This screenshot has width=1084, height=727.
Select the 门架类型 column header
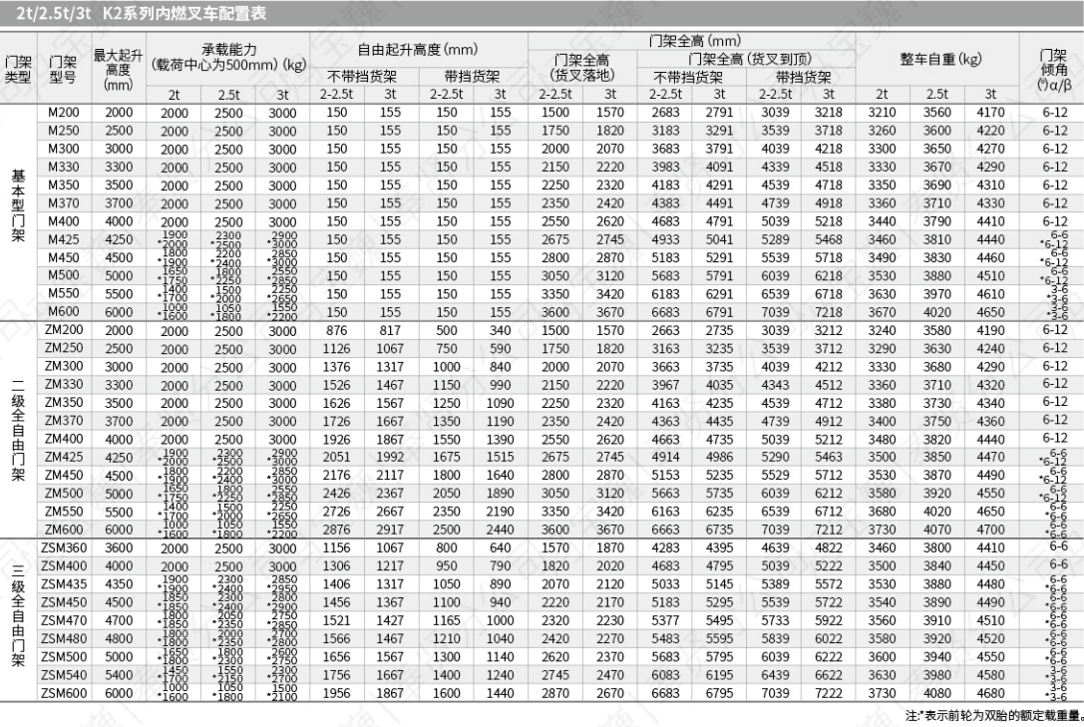[x=17, y=68]
